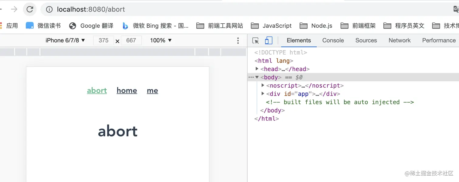Toggle the device toolbar icon
This screenshot has width=459, height=182.
point(269,41)
